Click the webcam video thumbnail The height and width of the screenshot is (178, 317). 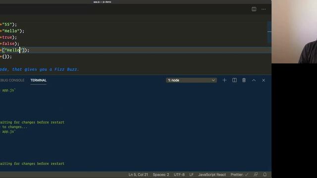[294, 32]
